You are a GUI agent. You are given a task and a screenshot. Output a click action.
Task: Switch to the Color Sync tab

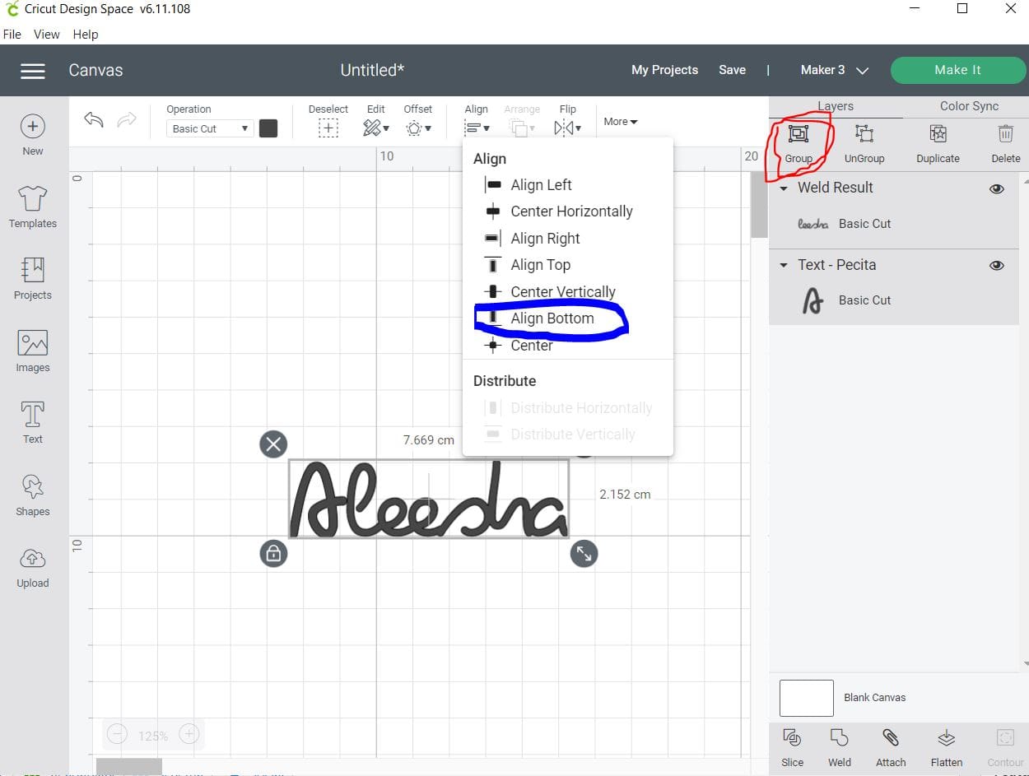click(969, 106)
